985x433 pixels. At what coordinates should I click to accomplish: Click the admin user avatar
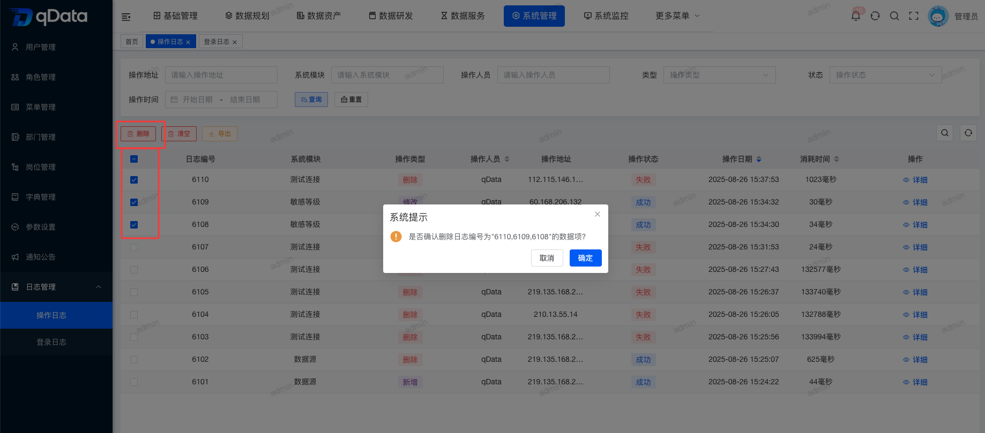(938, 16)
